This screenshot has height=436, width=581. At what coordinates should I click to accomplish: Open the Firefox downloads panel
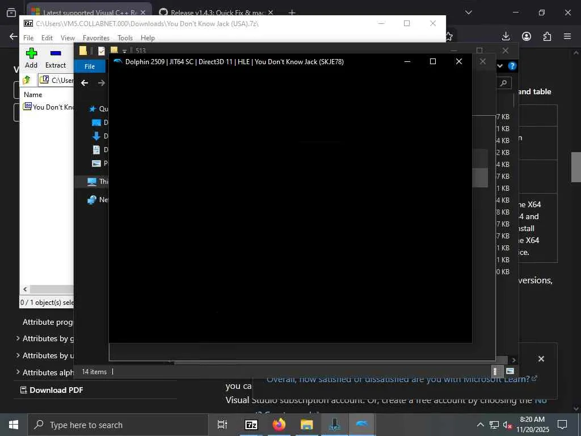pyautogui.click(x=506, y=36)
